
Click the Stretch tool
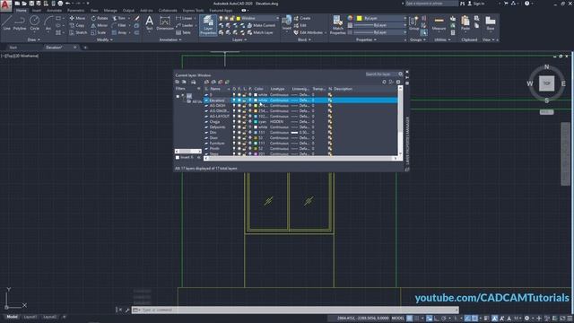click(x=78, y=32)
